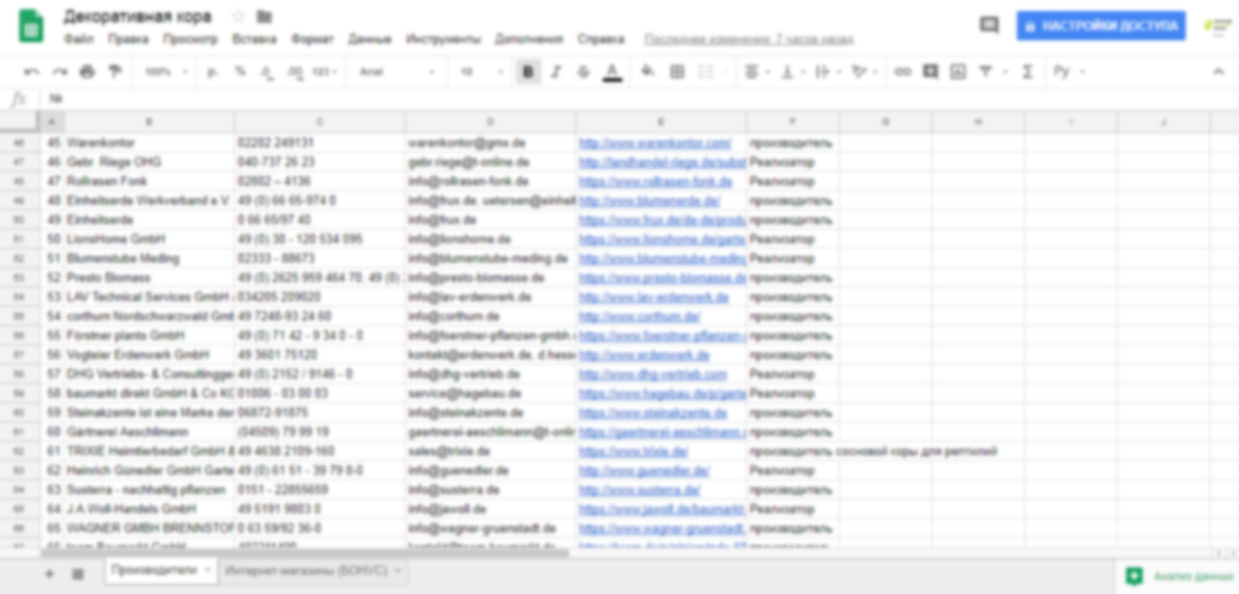Open the Arial font dropdown

coord(395,72)
